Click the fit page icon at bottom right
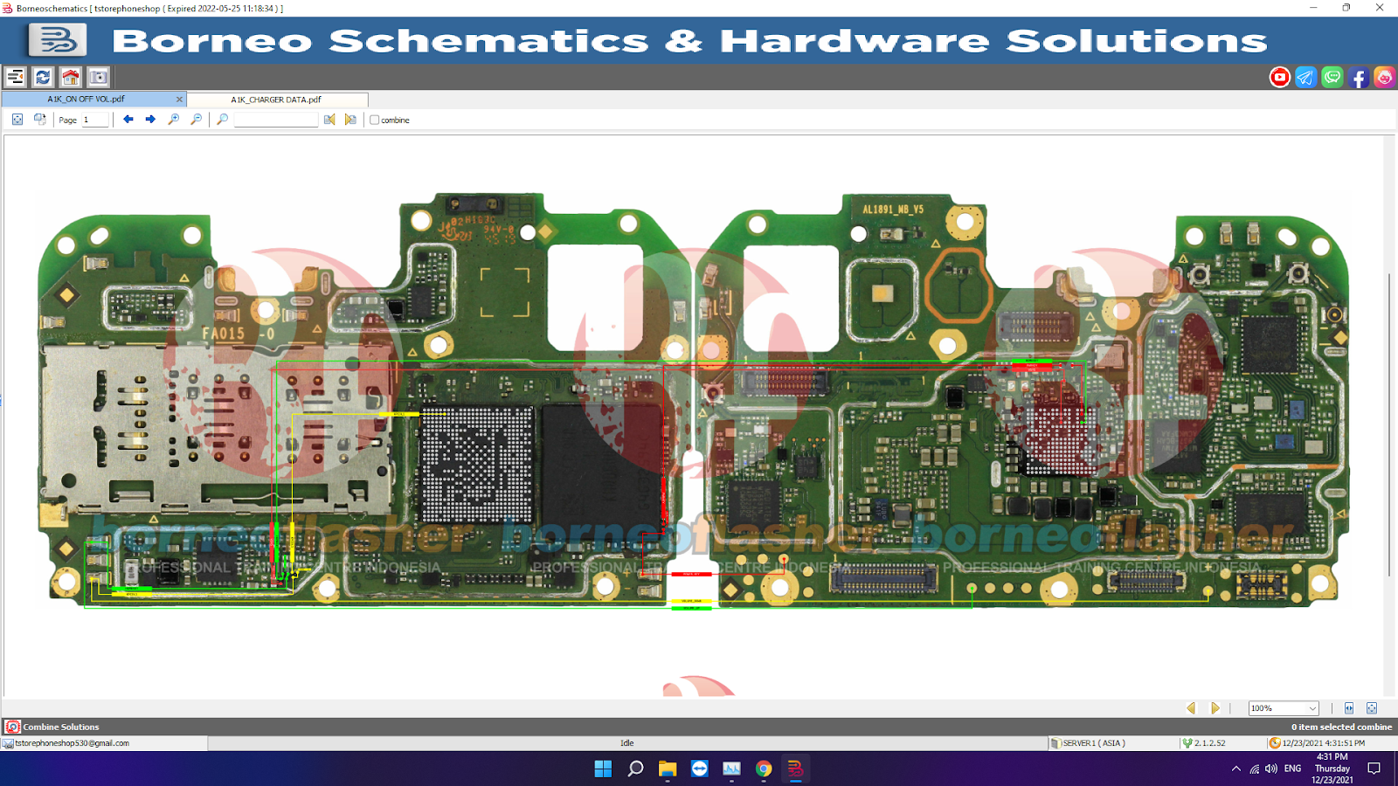 (x=1372, y=708)
